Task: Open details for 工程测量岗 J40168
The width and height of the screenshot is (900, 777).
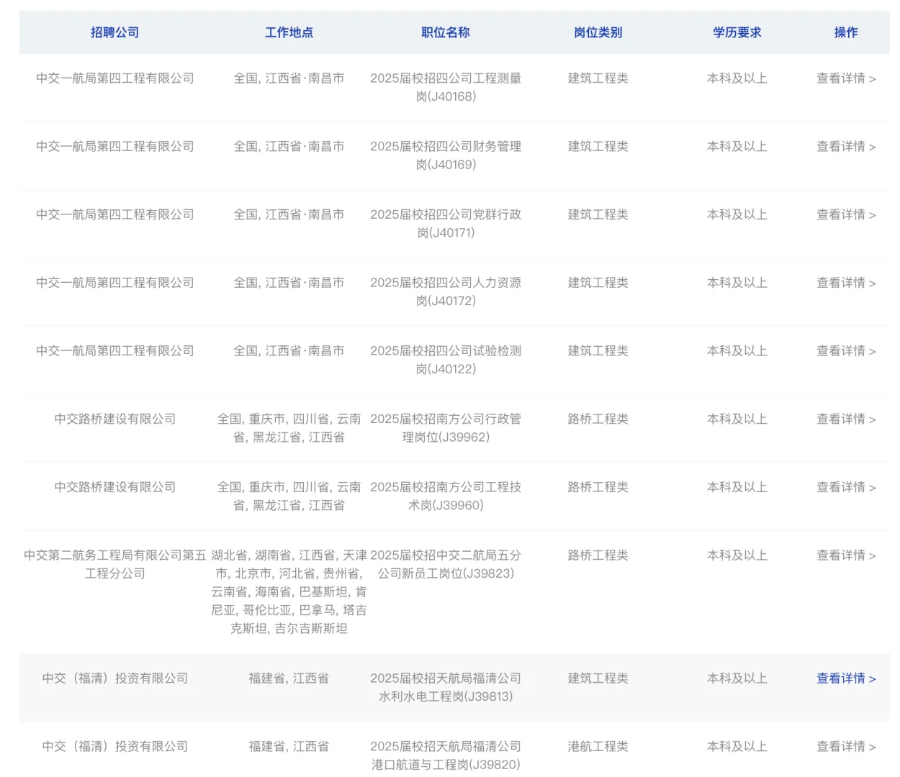Action: click(846, 78)
